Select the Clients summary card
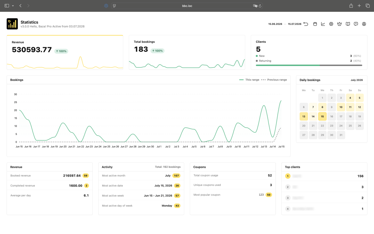 pos(309,52)
